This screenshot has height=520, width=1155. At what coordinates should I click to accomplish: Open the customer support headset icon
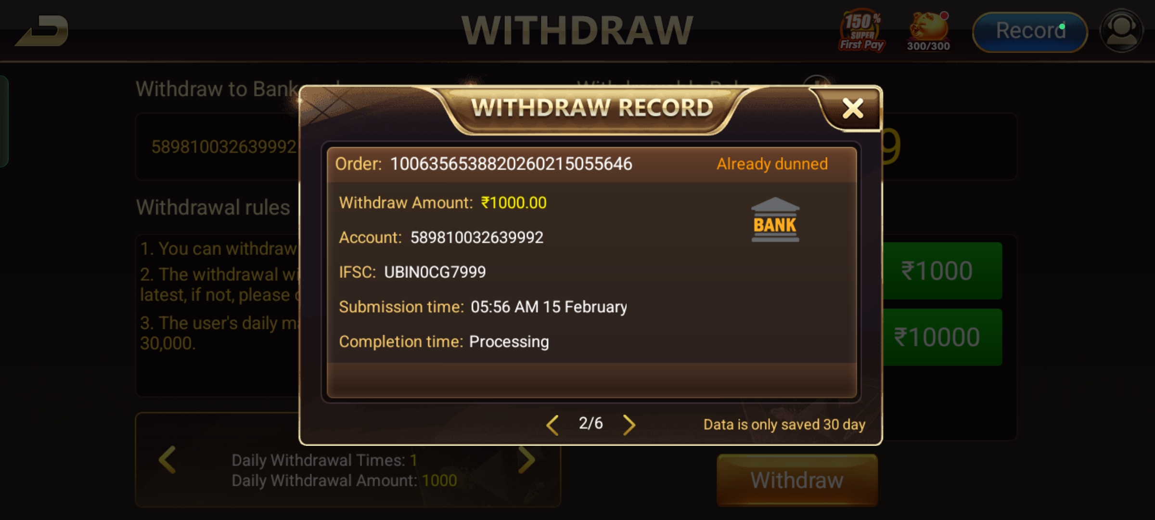click(x=1121, y=31)
